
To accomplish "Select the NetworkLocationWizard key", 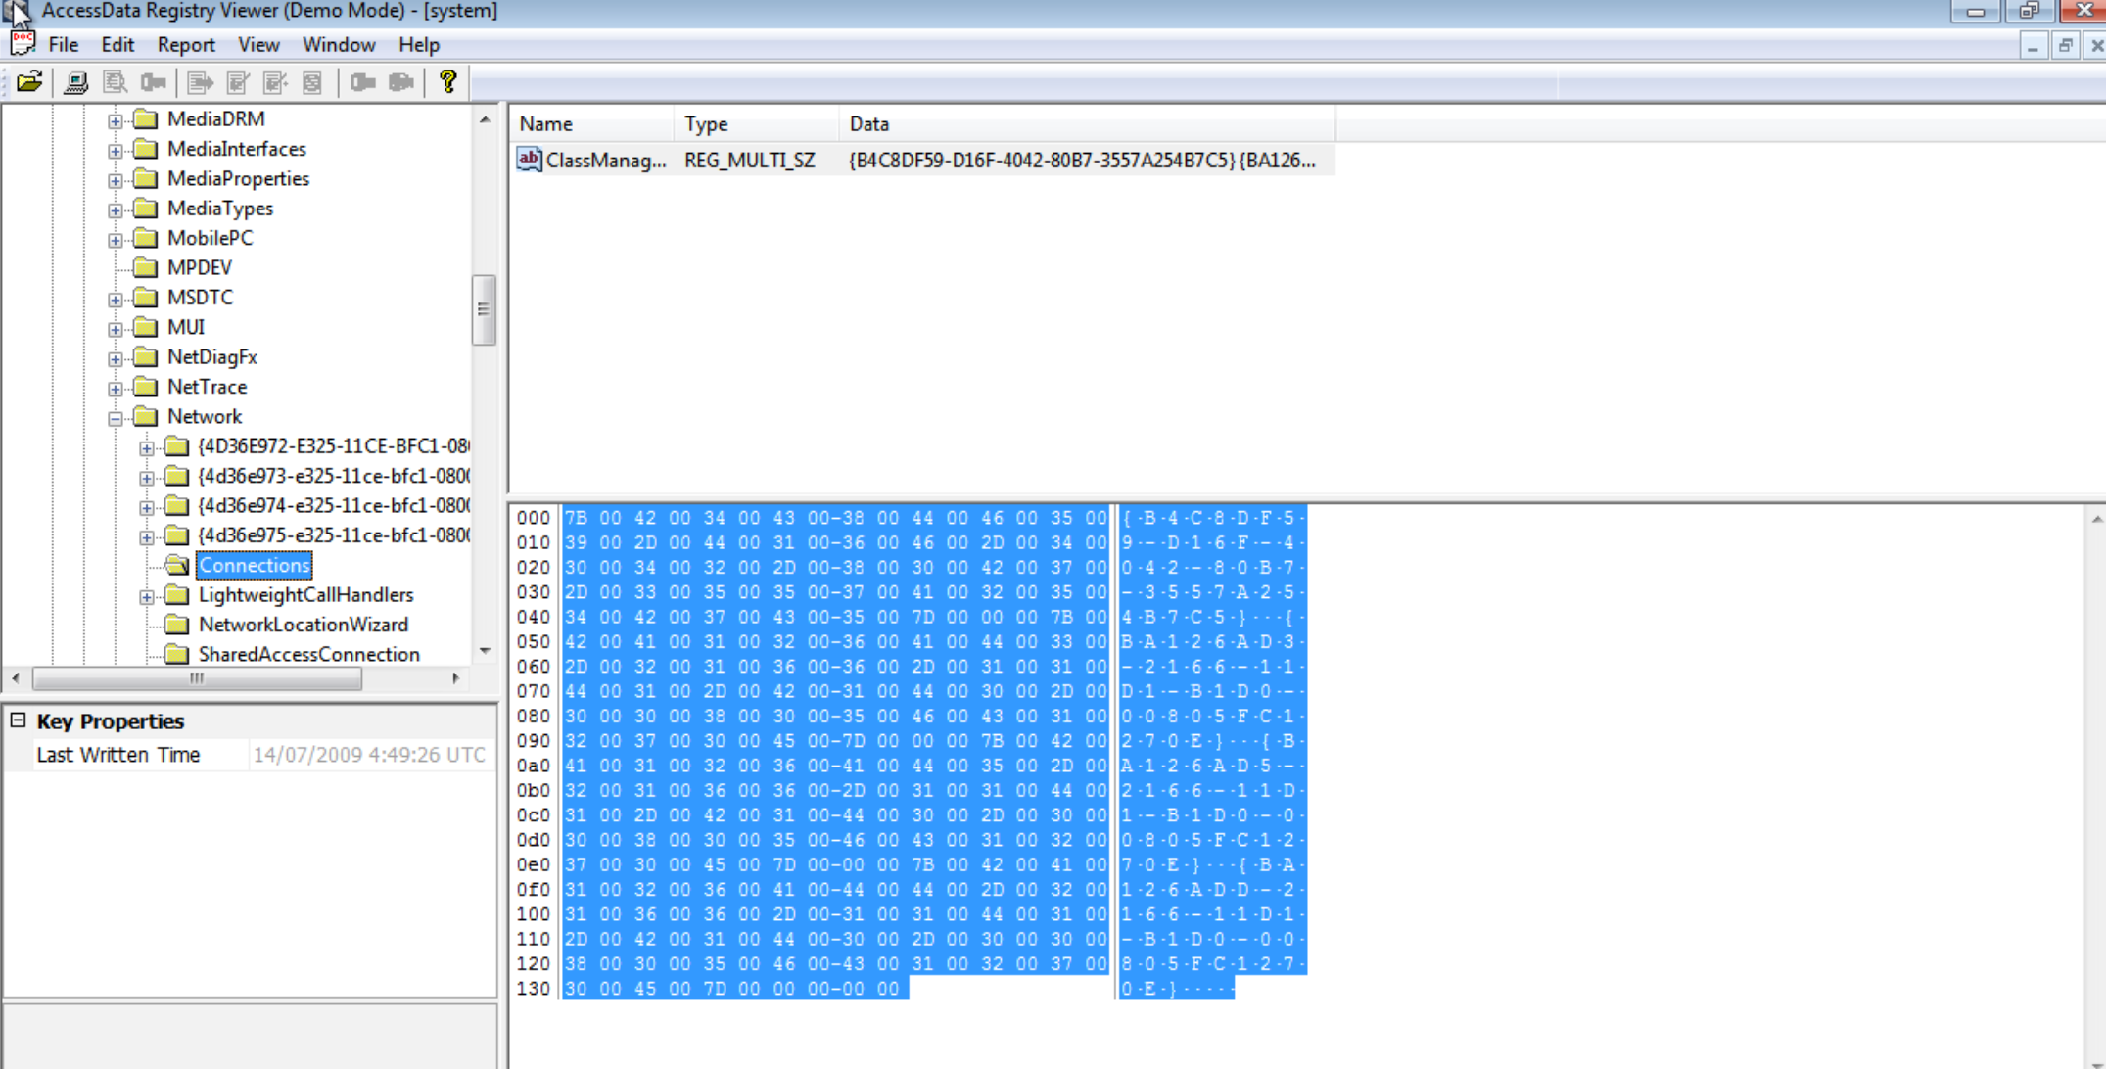I will (x=303, y=625).
